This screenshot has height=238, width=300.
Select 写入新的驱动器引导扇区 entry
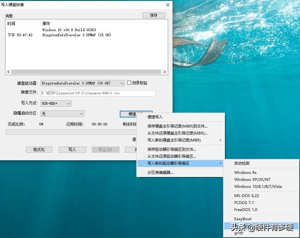[x=180, y=164]
